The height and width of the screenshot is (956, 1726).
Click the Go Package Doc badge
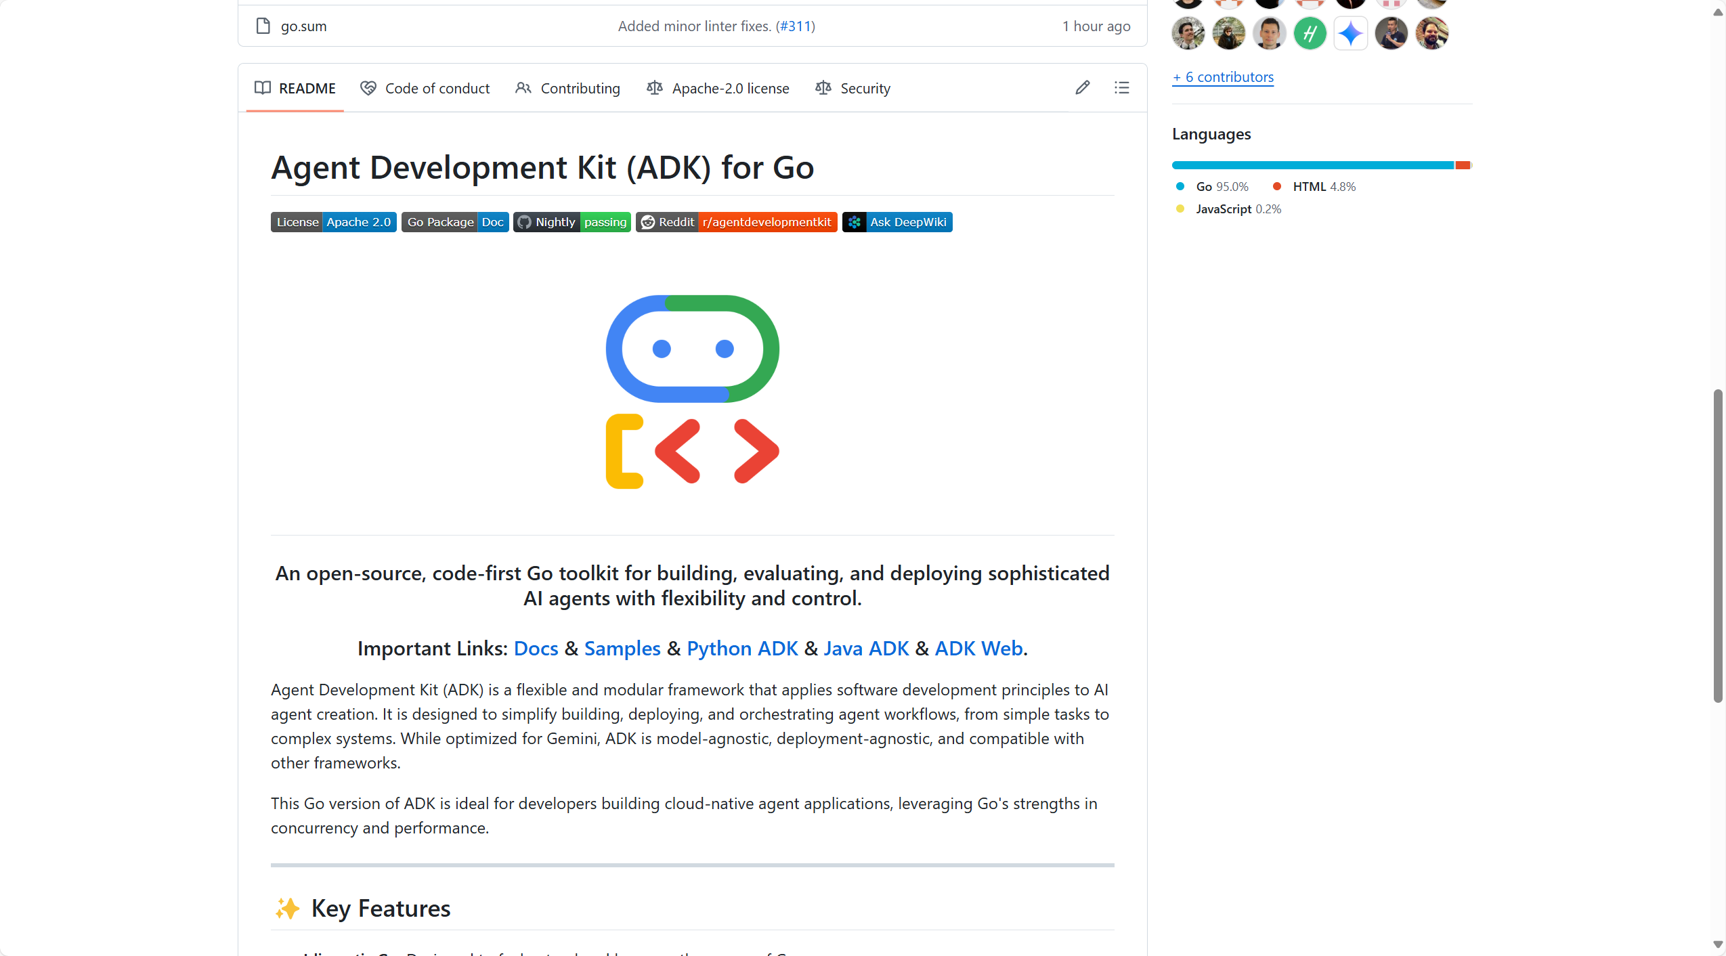pos(454,222)
